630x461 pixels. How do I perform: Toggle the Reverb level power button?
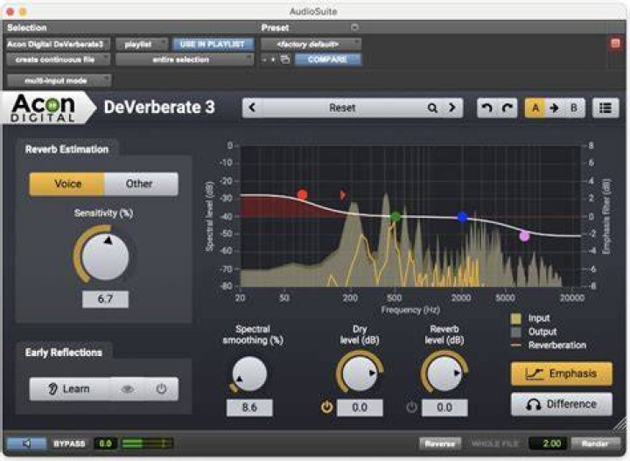point(411,408)
